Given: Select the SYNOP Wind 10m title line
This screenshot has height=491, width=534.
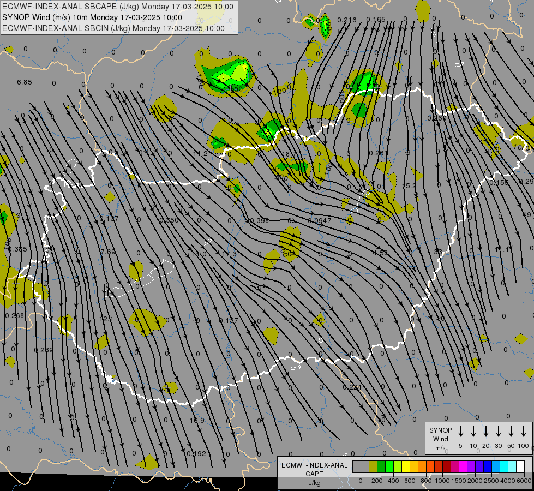Looking at the screenshot, I should 92,17.
